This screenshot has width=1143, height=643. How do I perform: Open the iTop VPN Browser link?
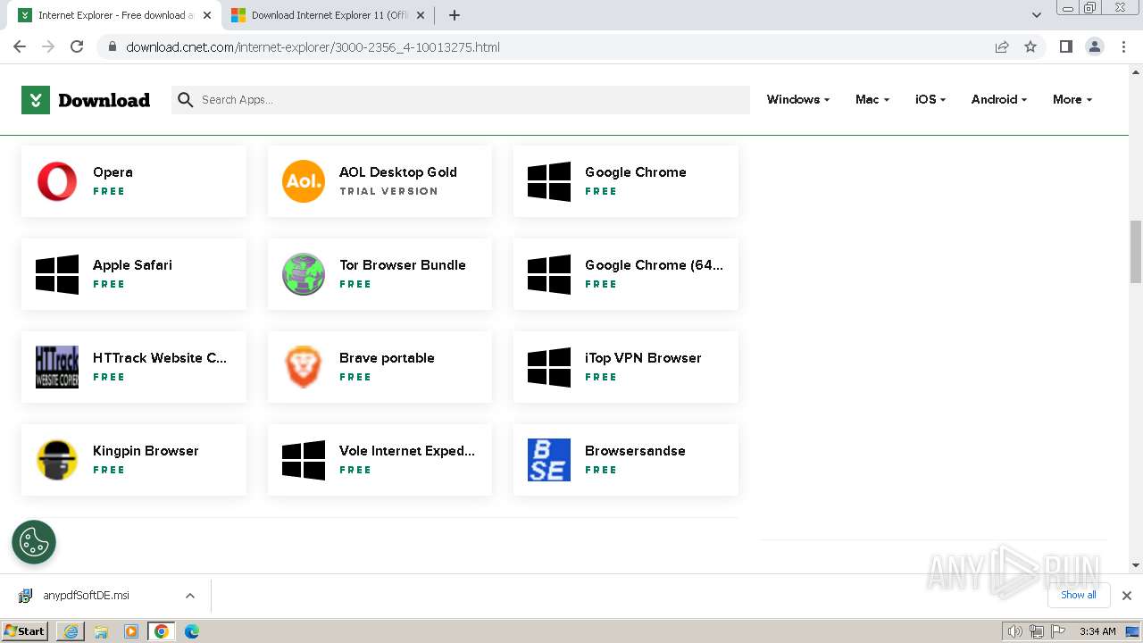pos(643,358)
